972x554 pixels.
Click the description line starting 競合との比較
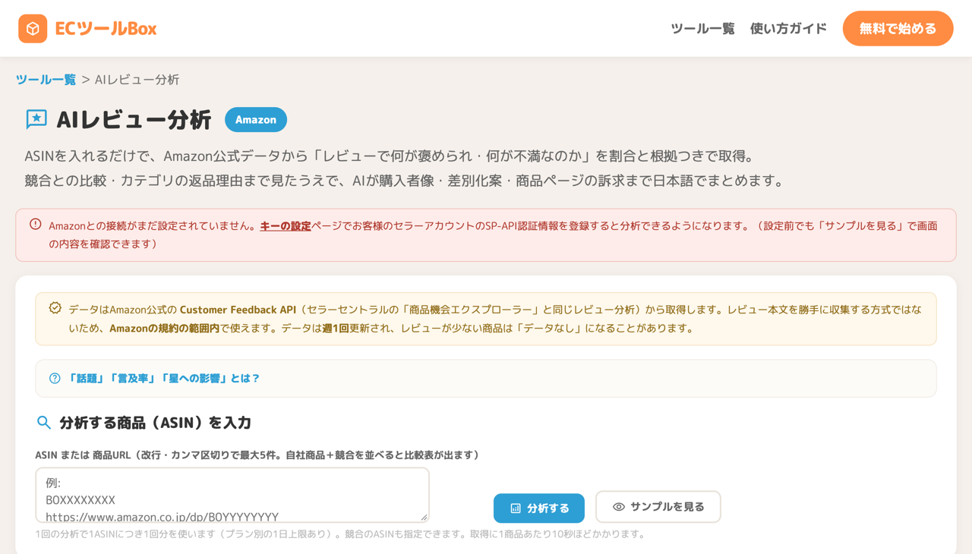(x=404, y=181)
